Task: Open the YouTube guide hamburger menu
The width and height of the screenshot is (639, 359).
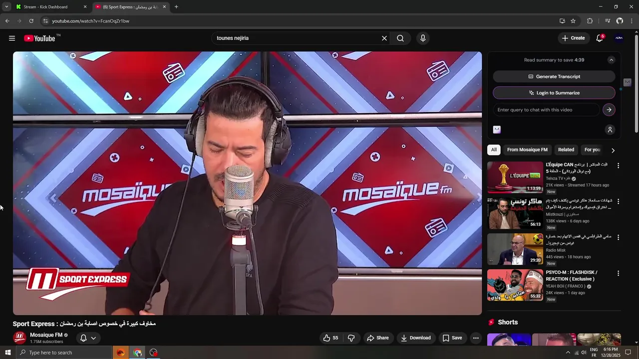Action: [x=12, y=38]
